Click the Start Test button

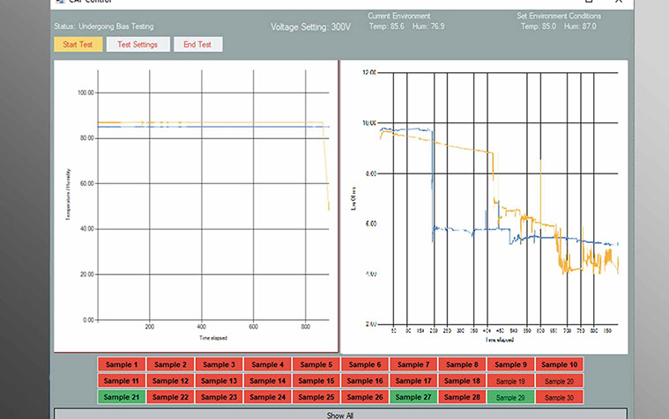coord(78,44)
